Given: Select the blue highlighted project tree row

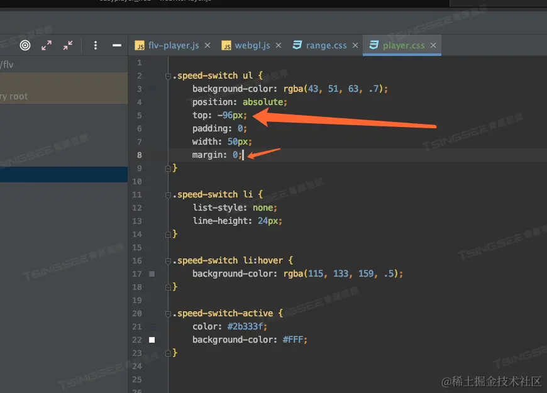Looking at the screenshot, I should coord(64,175).
